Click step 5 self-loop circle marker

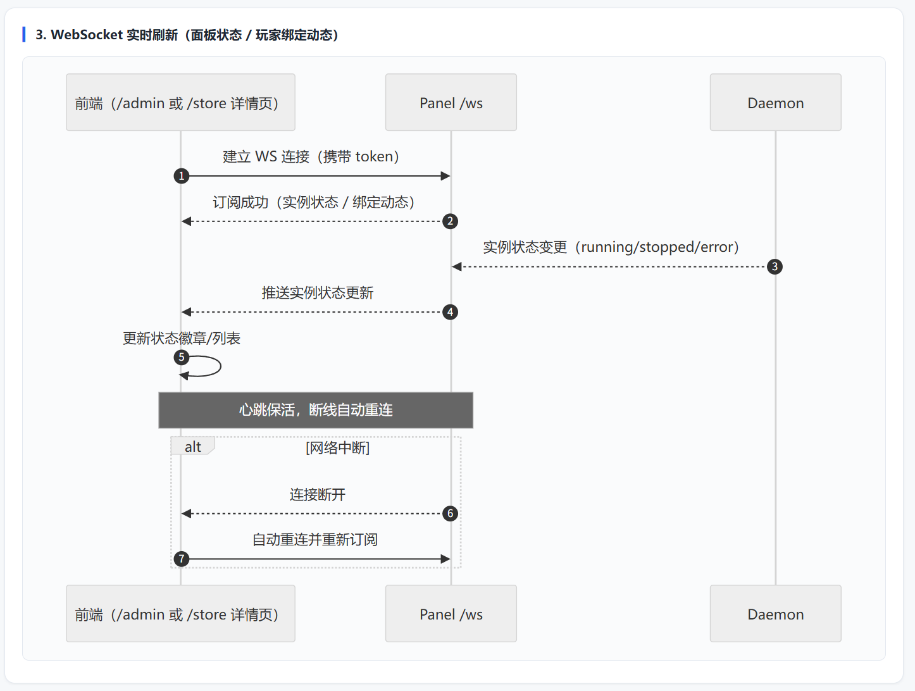tap(182, 358)
